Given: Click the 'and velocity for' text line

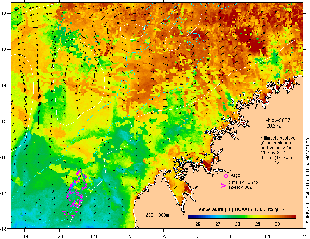Looking at the screenshot, I should (x=276, y=148).
